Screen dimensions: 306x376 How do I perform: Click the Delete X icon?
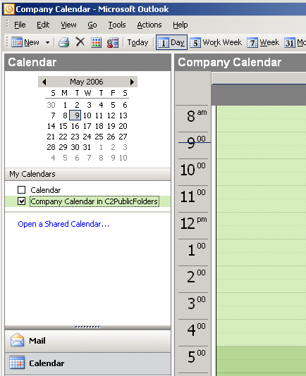80,42
